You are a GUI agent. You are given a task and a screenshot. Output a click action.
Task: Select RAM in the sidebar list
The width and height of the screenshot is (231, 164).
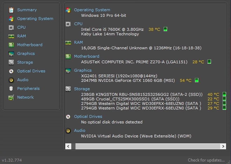pyautogui.click(x=21, y=36)
